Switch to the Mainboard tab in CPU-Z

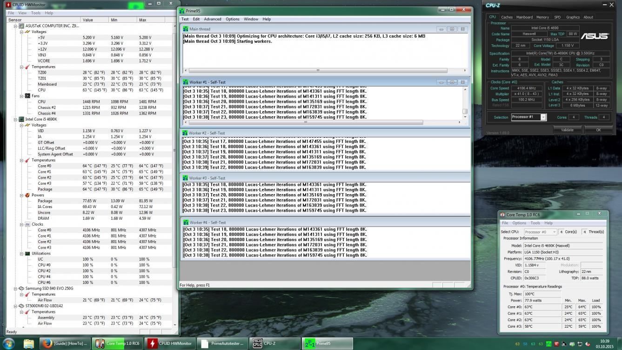click(x=524, y=17)
